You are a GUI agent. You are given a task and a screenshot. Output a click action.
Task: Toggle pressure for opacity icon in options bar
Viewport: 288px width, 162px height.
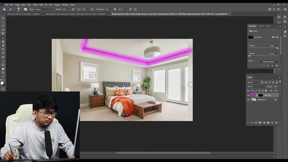coord(73,9)
